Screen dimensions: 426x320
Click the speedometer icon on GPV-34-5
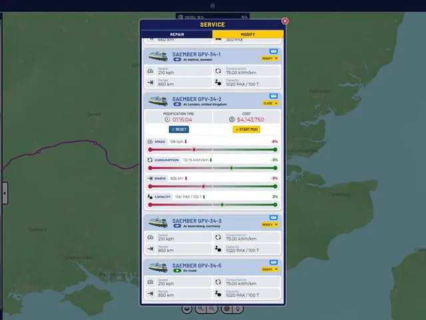(150, 282)
